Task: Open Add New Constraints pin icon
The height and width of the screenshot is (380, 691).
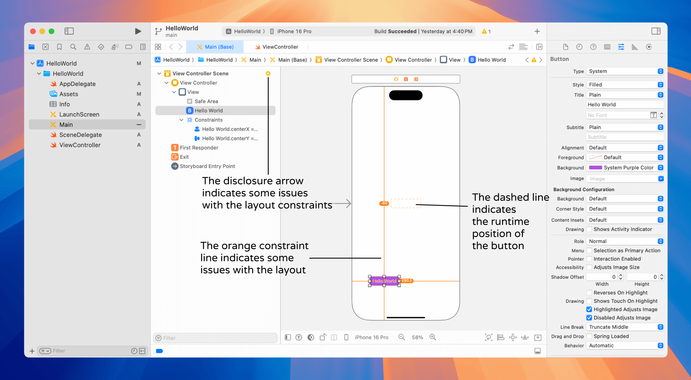Action: click(513, 337)
